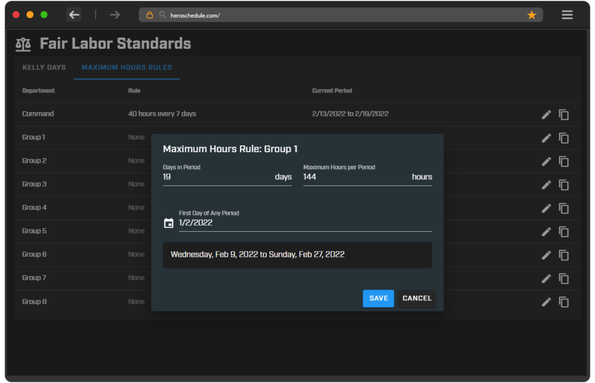Copy the Group 1 rule
The height and width of the screenshot is (383, 595).
point(564,138)
